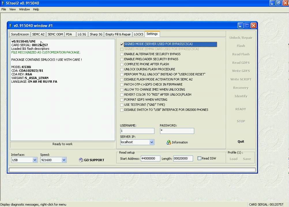This screenshot has width=289, height=207.
Task: Check FORMAT GDFS WHEN WRITING
Action: [x=122, y=100]
